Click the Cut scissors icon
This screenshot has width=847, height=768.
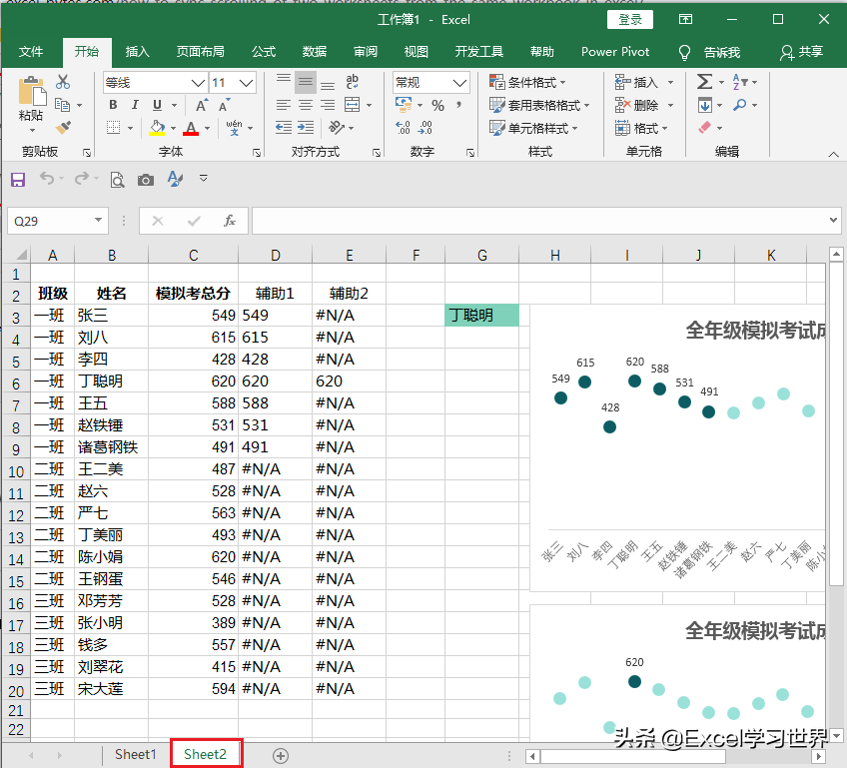tap(63, 82)
